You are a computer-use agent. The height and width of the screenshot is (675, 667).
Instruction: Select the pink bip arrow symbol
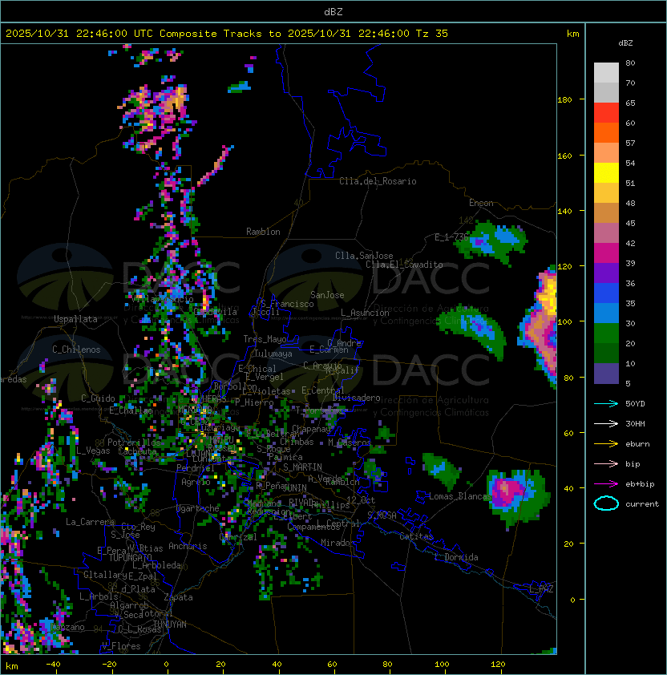click(x=606, y=463)
